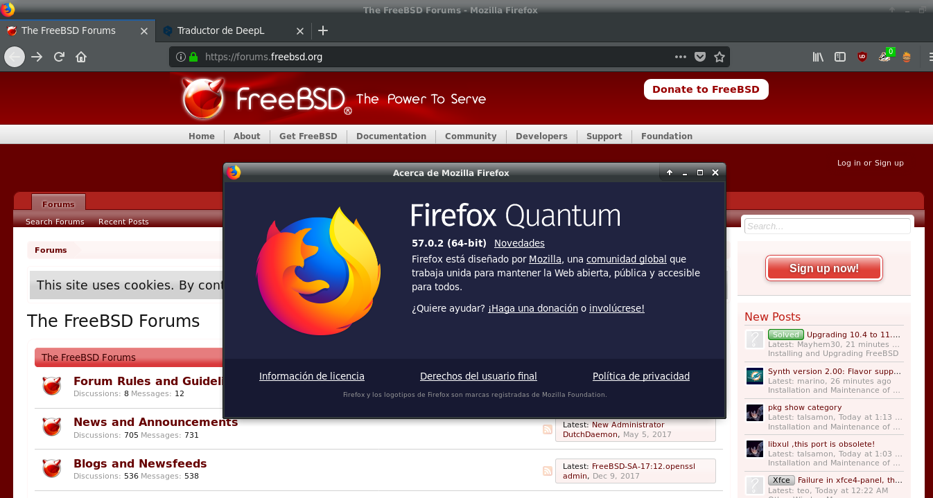Click the forum Search input field

point(826,226)
